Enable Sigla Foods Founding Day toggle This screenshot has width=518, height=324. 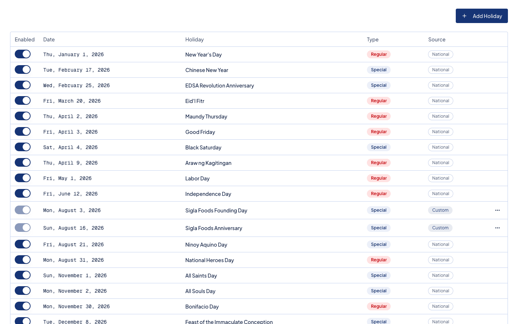(23, 210)
